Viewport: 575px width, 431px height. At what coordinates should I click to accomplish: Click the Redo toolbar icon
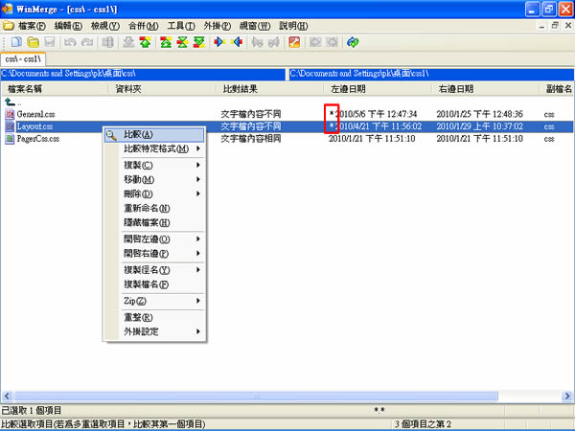pos(87,42)
